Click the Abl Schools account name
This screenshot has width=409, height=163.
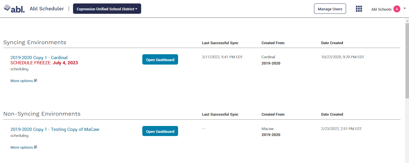tap(381, 9)
